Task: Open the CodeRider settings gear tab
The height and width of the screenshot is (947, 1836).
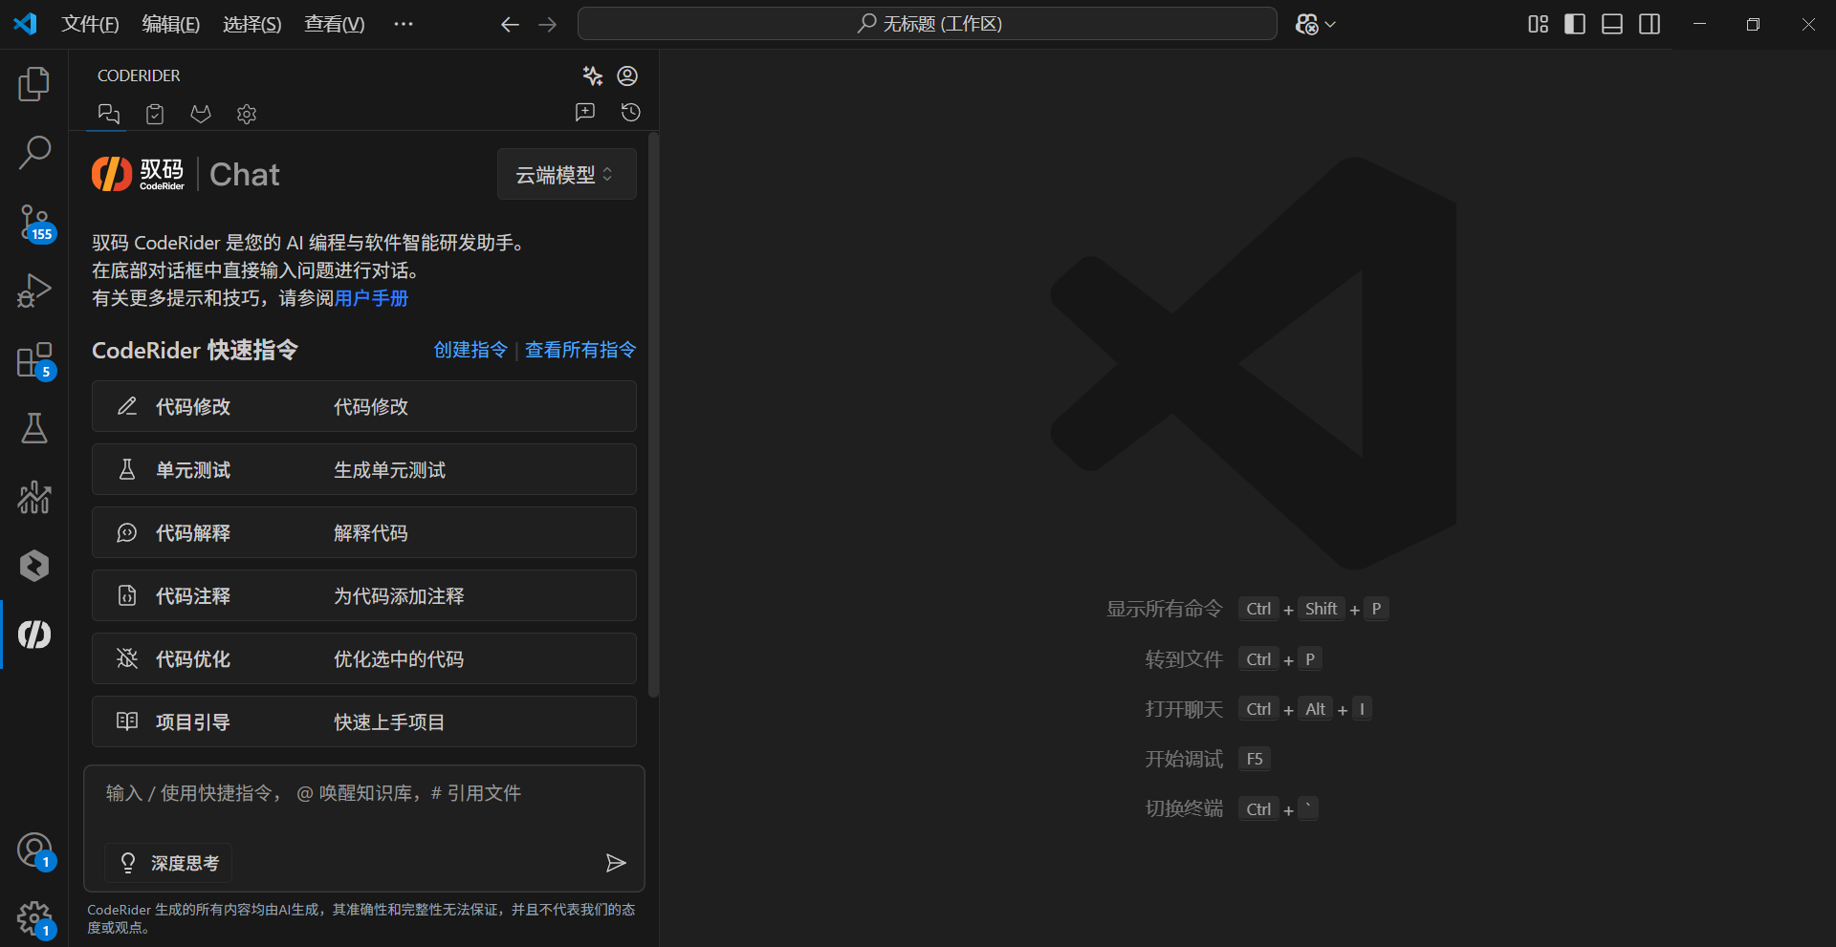Action: [247, 115]
